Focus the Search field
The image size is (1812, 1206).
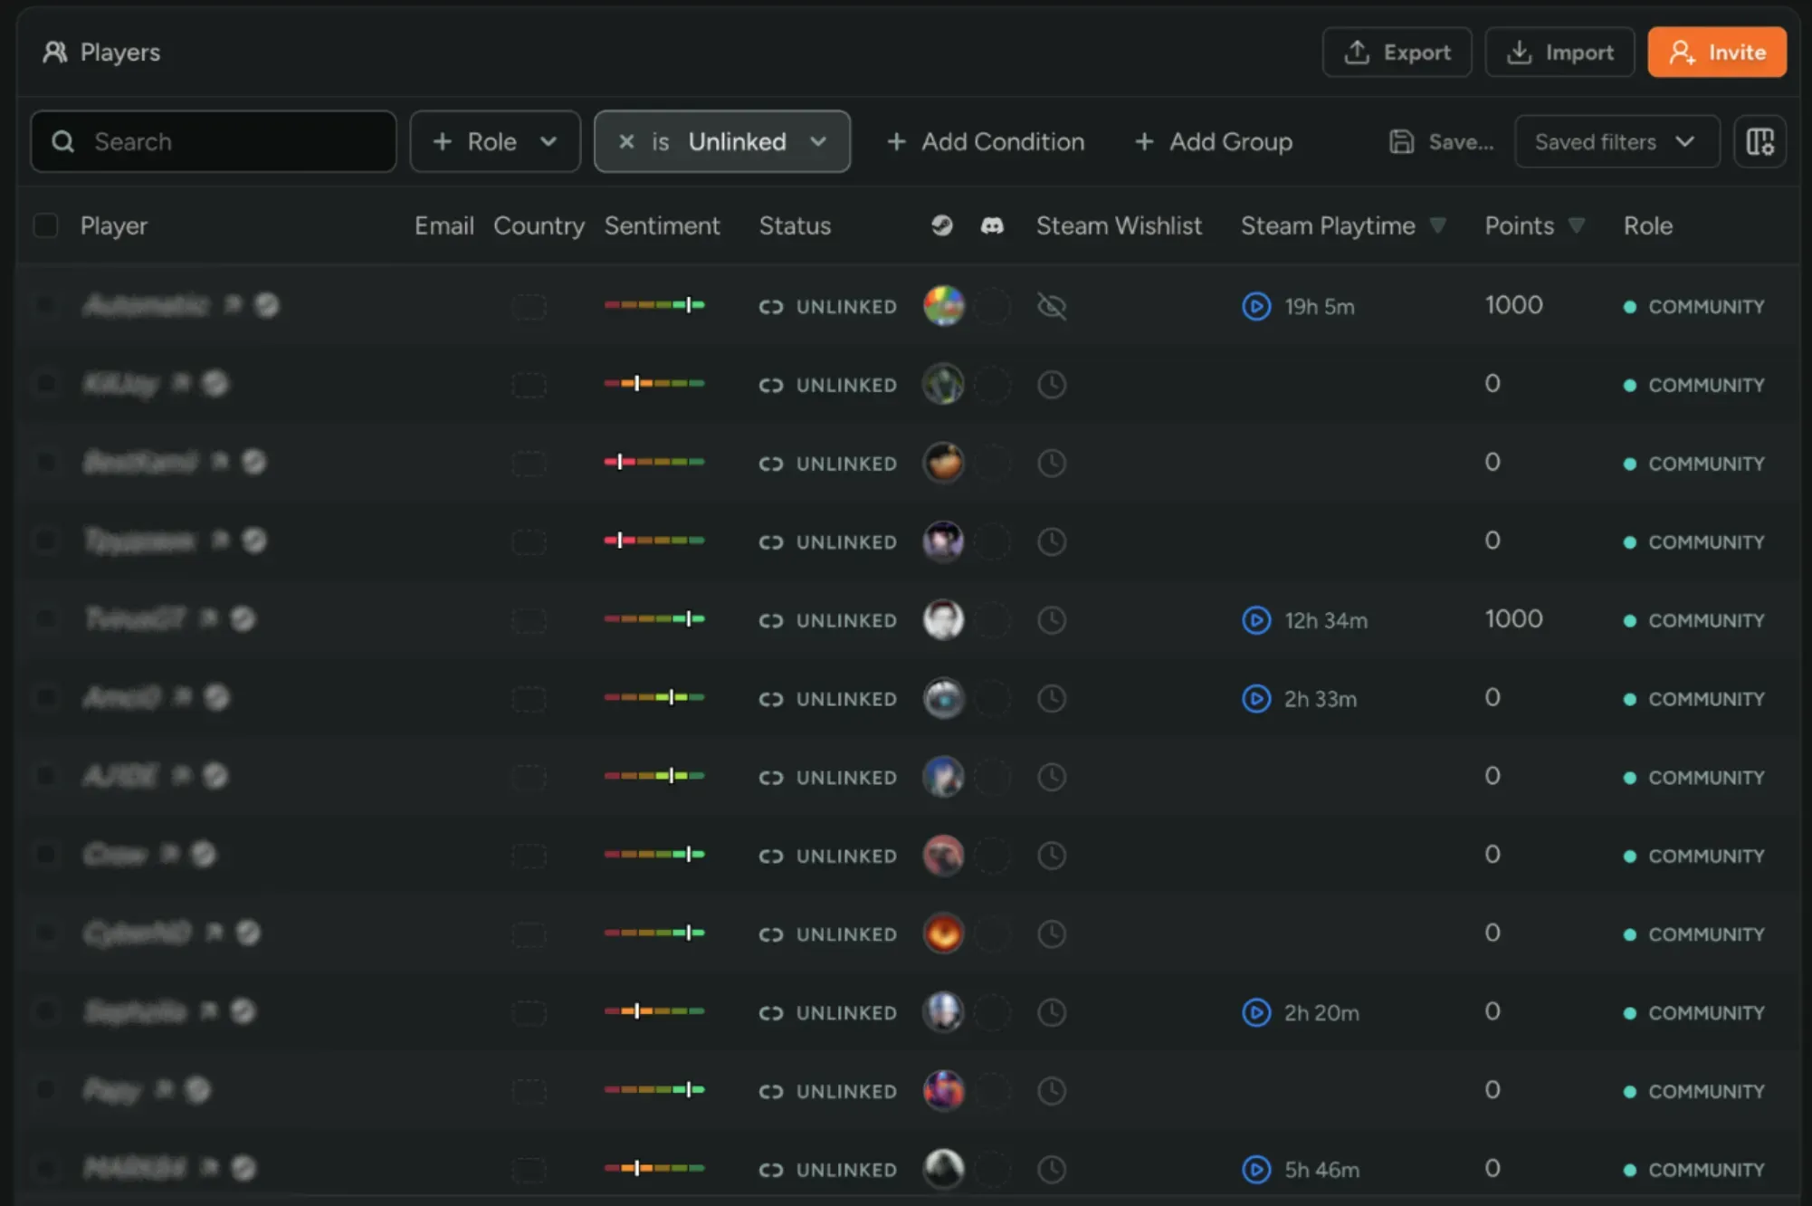[214, 141]
